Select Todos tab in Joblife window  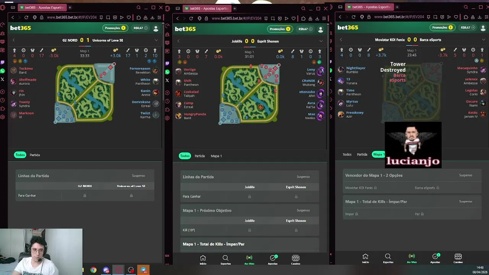tap(185, 156)
